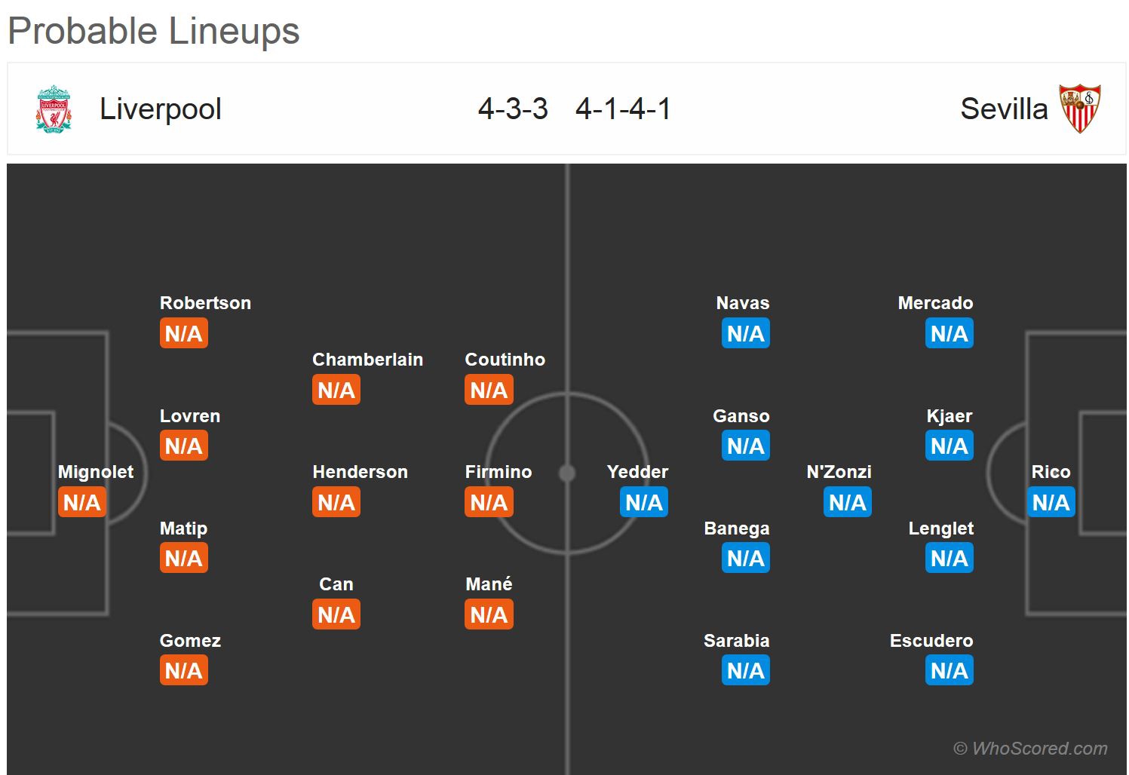
Task: Click the WhoScored.com watermark
Action: click(1030, 749)
